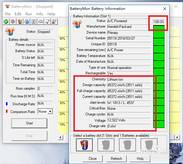Open the Help menu
183x164 pixels.
pos(51,14)
